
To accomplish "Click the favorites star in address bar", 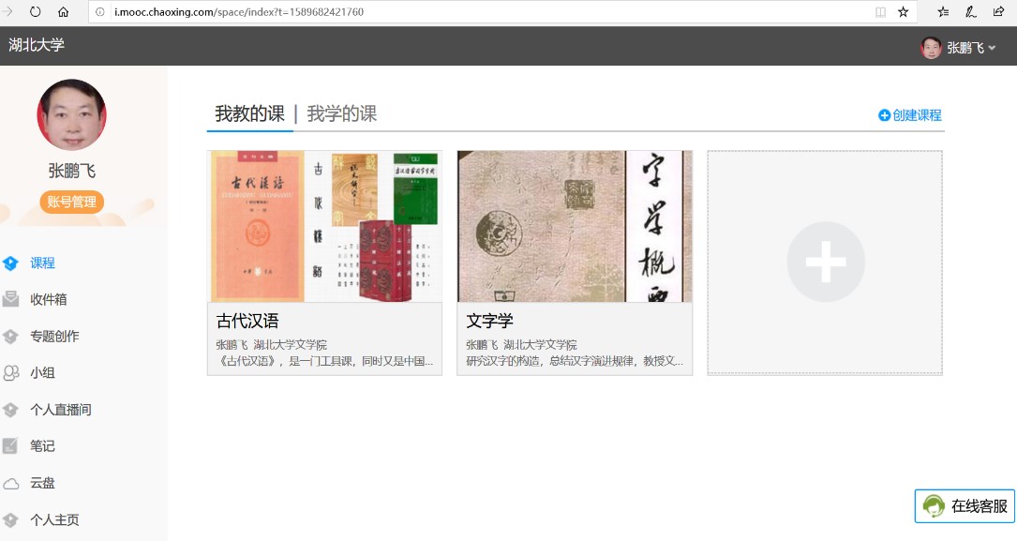I will [904, 12].
